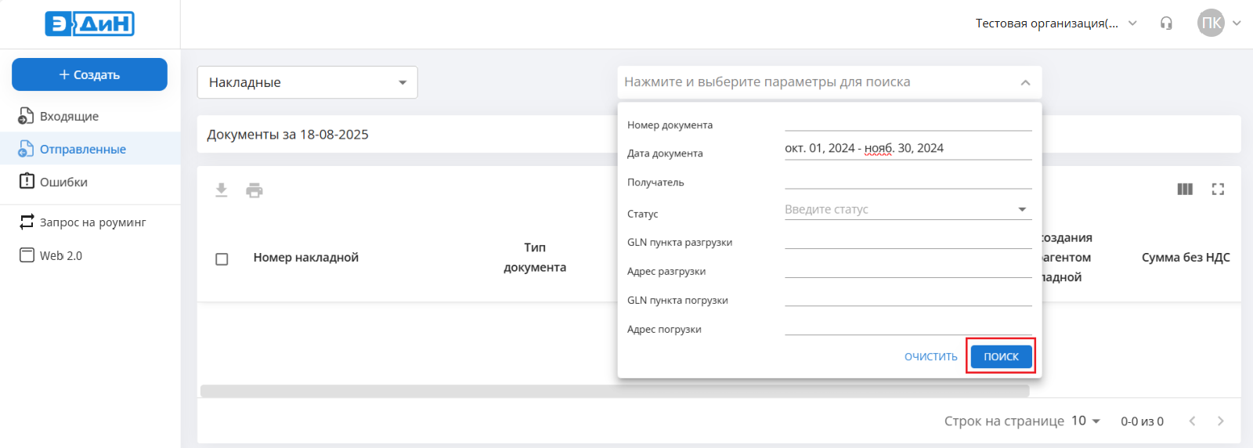
Task: Click the headset support icon
Action: (x=1166, y=23)
